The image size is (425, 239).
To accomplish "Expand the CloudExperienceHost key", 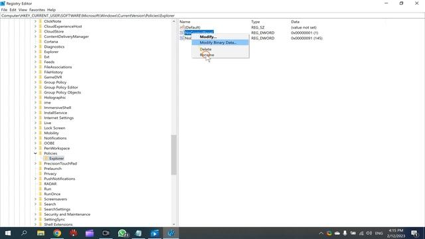I will click(x=35, y=27).
